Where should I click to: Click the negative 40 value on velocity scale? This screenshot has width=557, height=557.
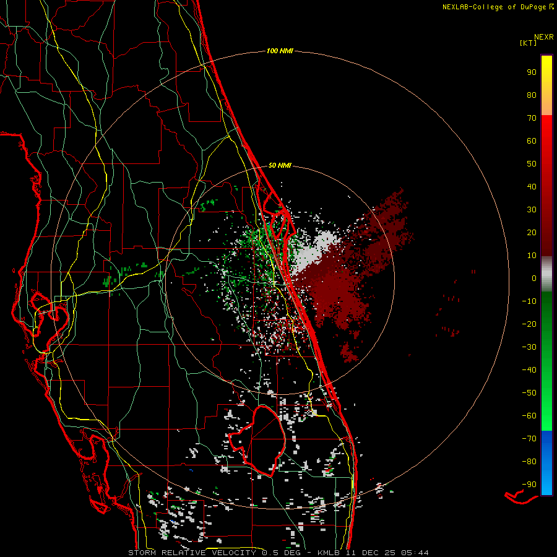[x=529, y=370]
